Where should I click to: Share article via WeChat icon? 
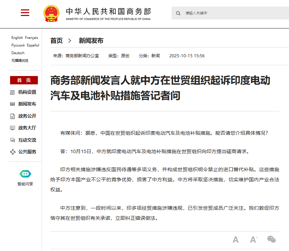click(272, 239)
